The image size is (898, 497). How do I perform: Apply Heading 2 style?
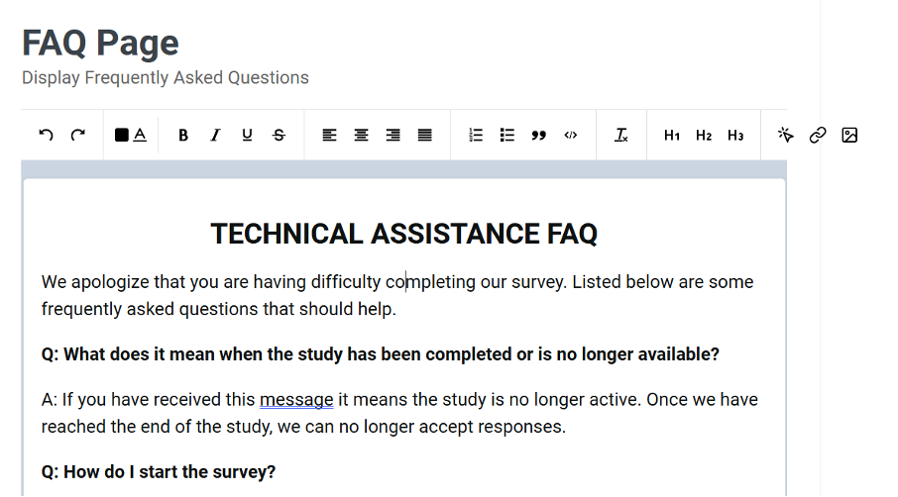[x=704, y=136]
